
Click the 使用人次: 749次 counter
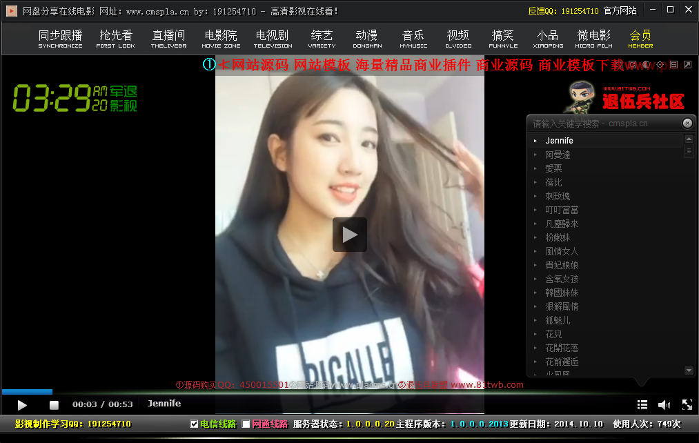pos(647,424)
